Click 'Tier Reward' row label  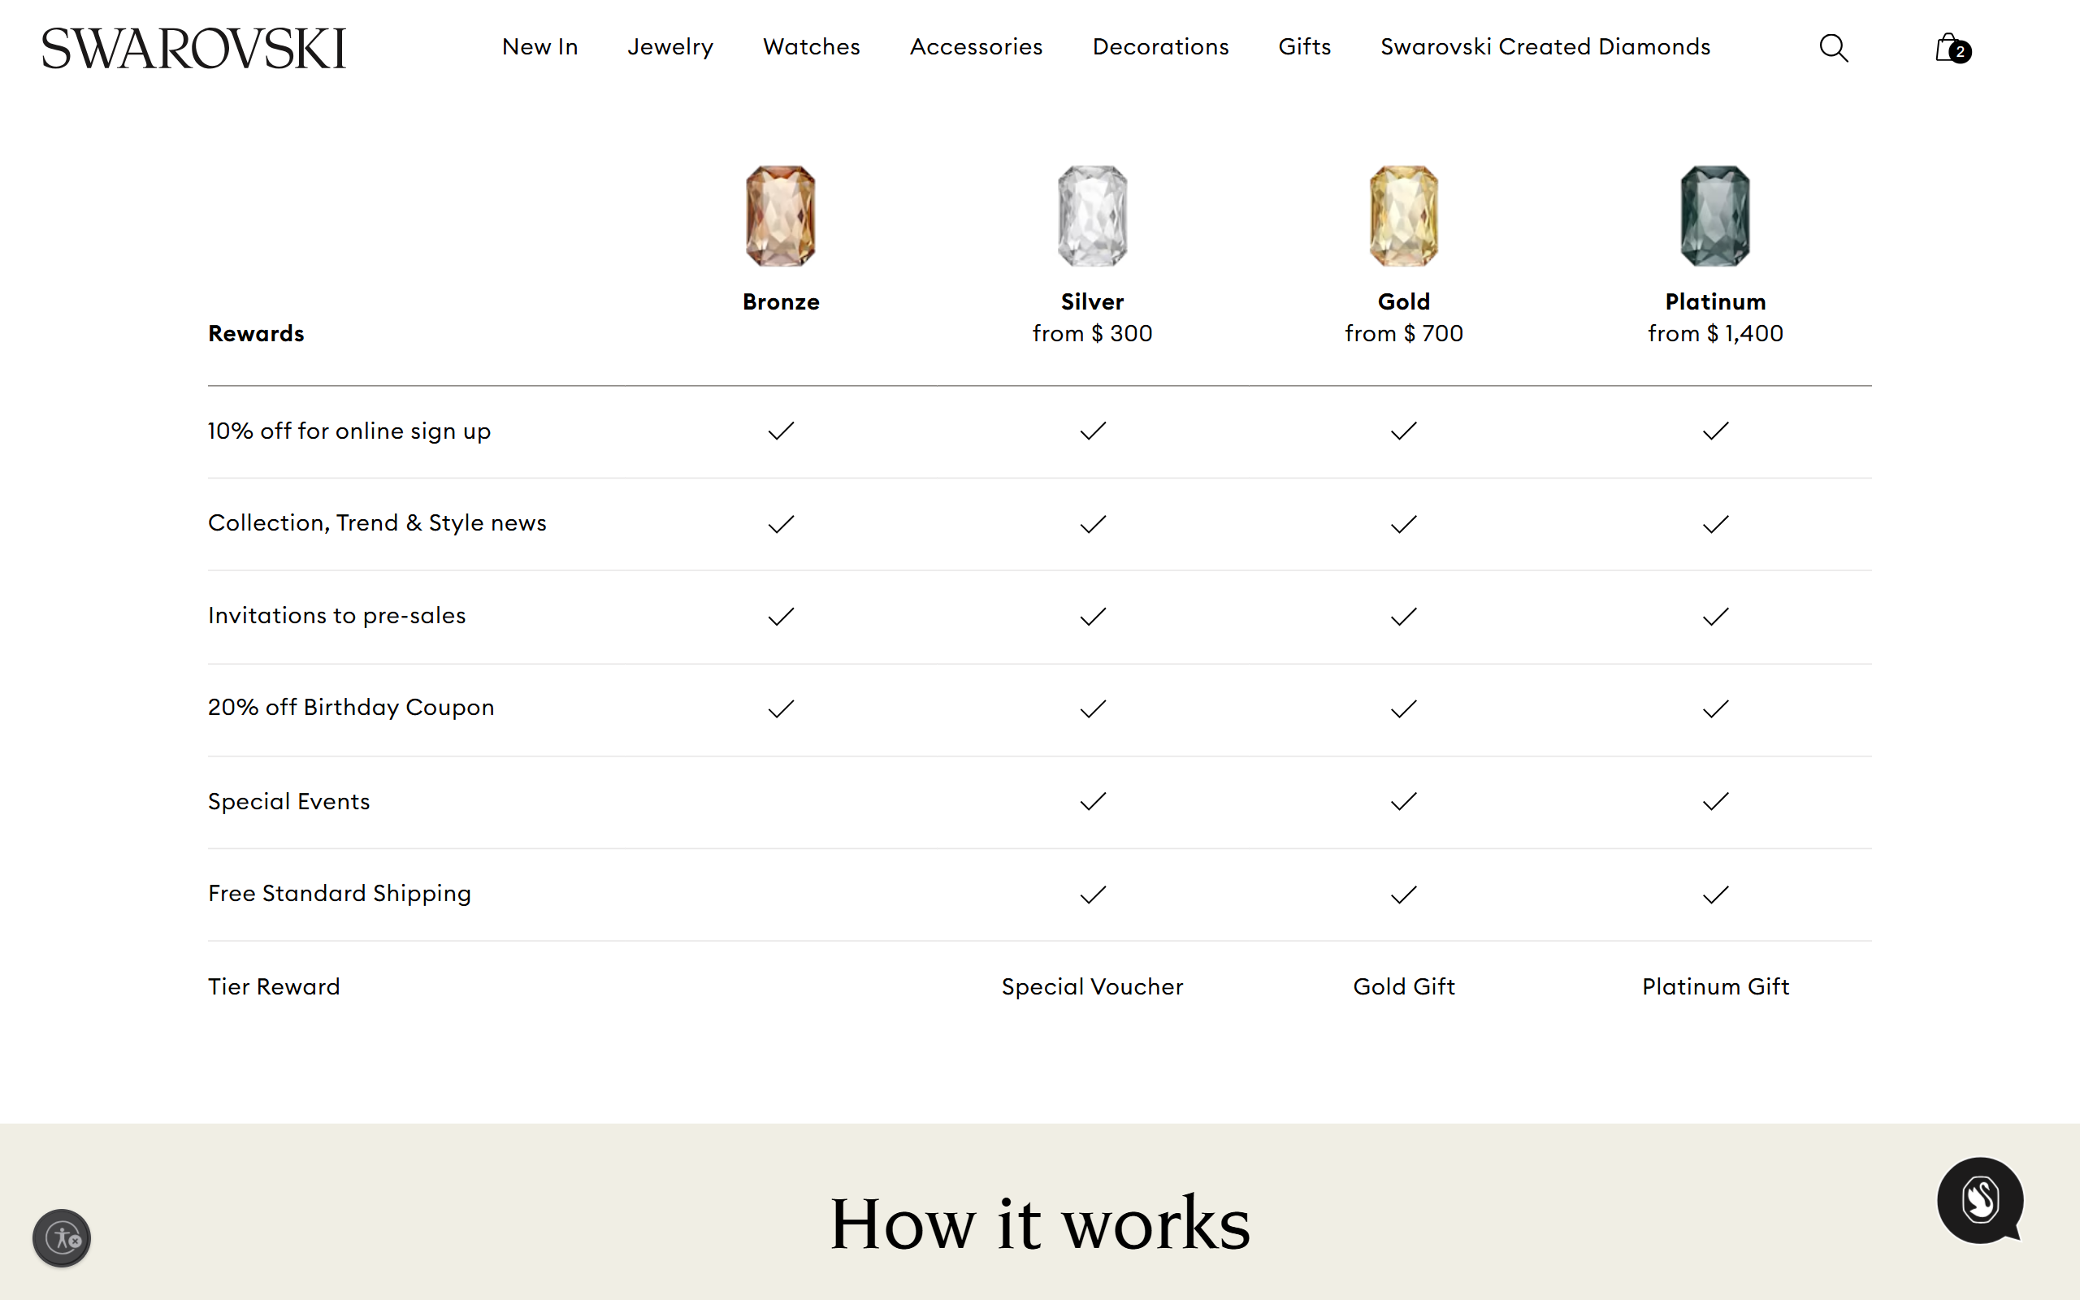[274, 986]
